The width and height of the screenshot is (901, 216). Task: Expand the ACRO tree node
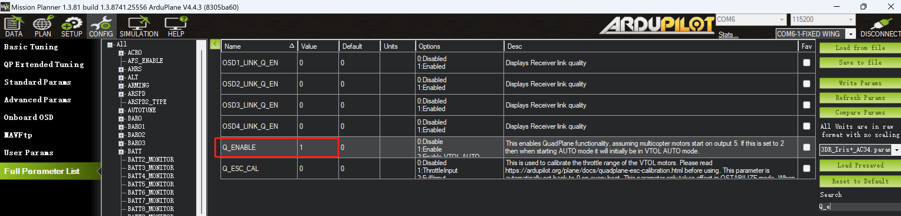121,53
